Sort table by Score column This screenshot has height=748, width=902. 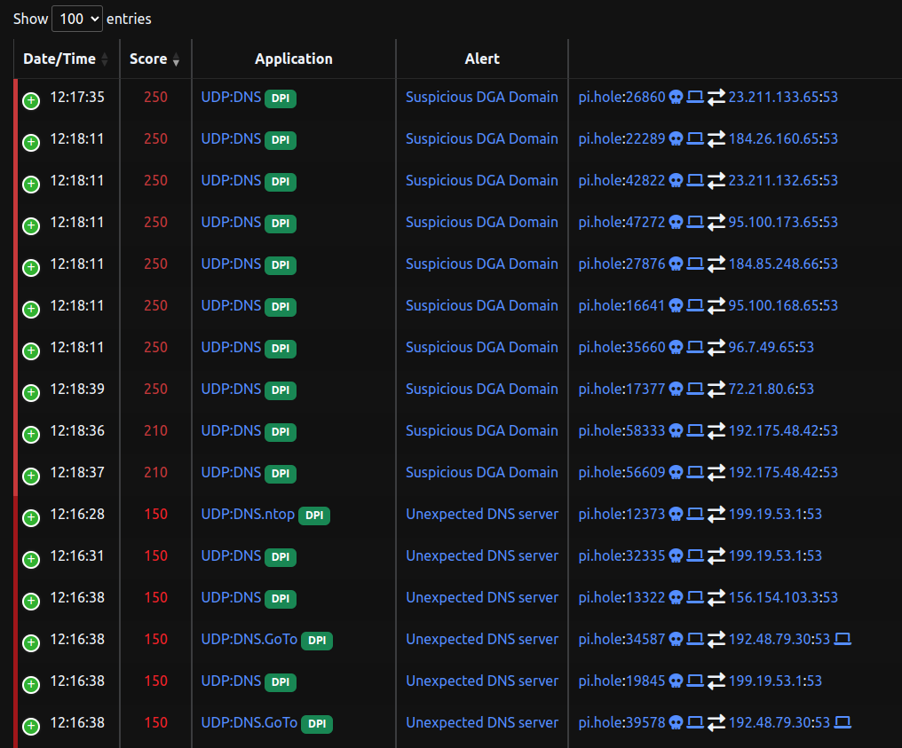coord(154,59)
